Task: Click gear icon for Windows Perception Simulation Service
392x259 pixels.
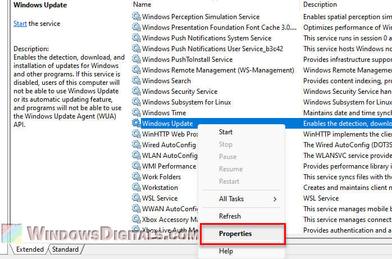Action: (136, 16)
